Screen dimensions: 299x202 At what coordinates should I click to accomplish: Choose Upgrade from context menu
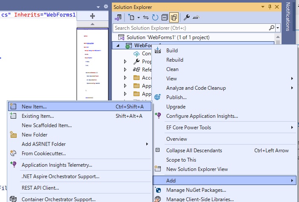click(x=176, y=107)
